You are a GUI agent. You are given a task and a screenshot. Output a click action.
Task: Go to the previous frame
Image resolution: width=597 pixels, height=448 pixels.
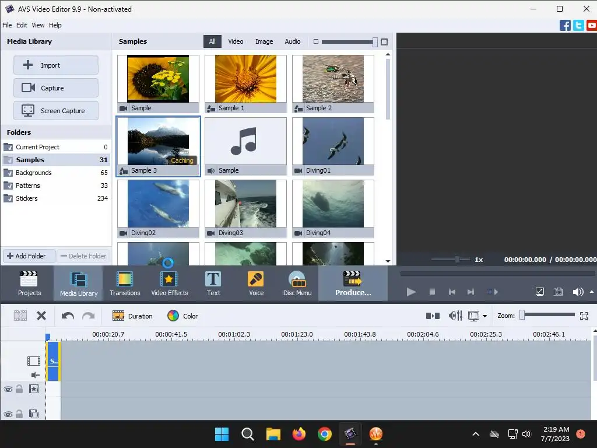(x=452, y=292)
